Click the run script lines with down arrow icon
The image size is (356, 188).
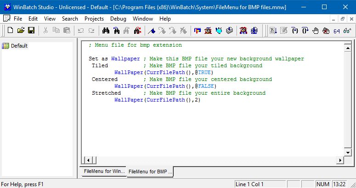point(273,30)
